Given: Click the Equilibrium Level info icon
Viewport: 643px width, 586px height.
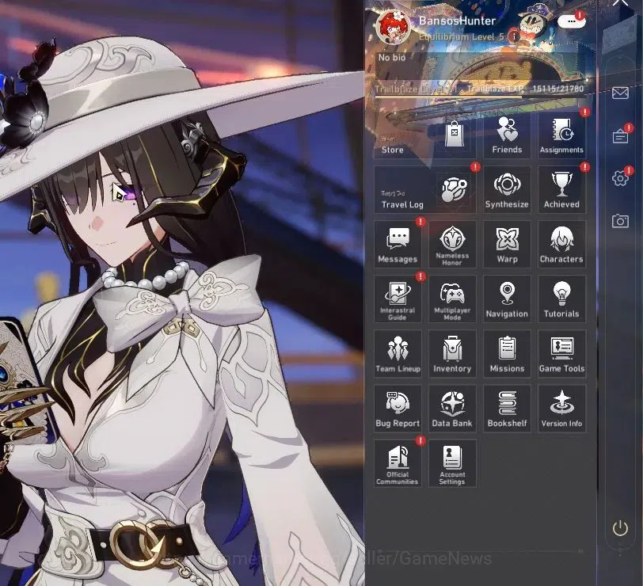Looking at the screenshot, I should (x=514, y=36).
